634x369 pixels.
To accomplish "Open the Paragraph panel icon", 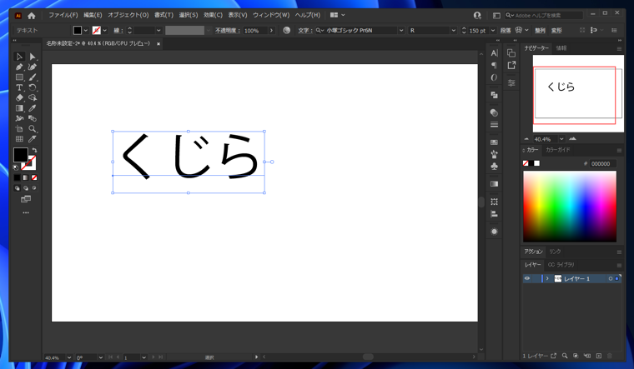I will (494, 66).
